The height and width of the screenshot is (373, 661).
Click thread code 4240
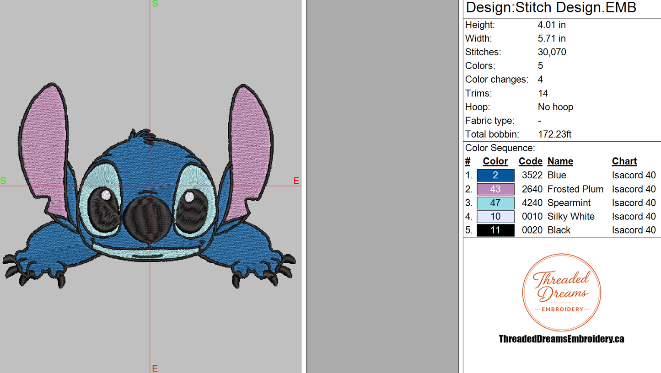[x=532, y=202]
